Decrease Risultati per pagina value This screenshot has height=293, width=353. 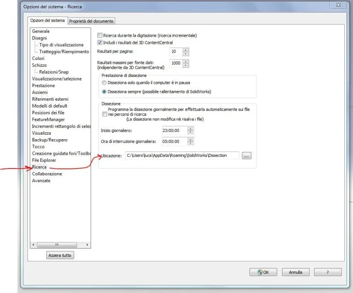click(x=186, y=54)
